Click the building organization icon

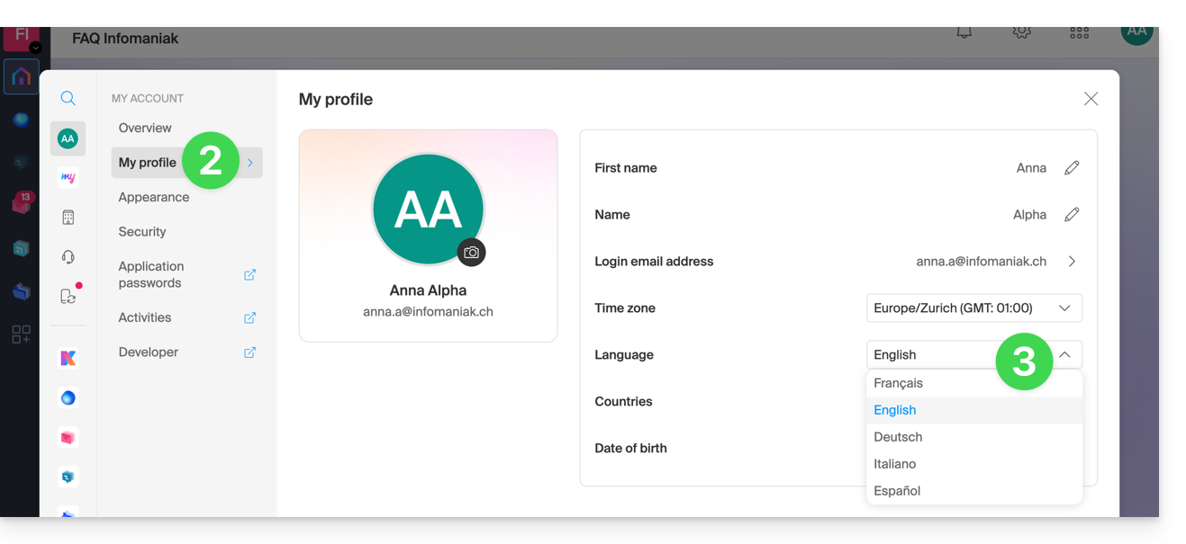point(68,218)
